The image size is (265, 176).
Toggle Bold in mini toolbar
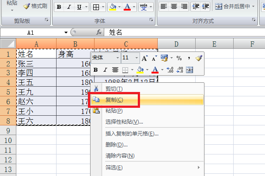click(x=95, y=70)
